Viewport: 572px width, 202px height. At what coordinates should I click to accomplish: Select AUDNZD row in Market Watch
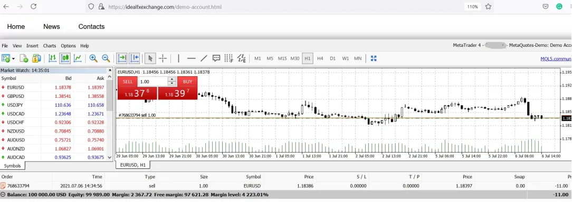(x=53, y=148)
